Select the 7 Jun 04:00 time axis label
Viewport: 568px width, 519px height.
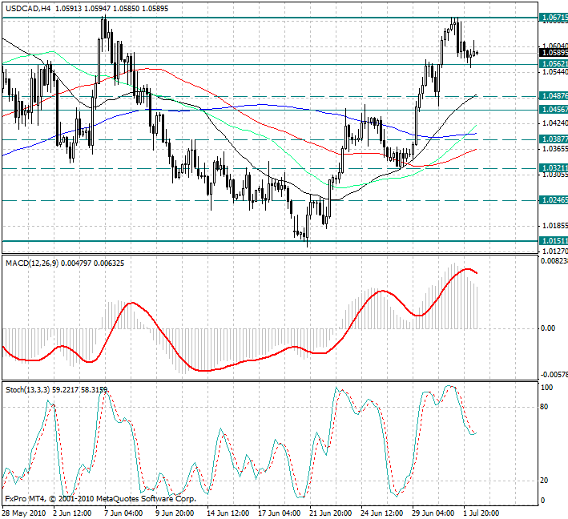click(x=123, y=512)
